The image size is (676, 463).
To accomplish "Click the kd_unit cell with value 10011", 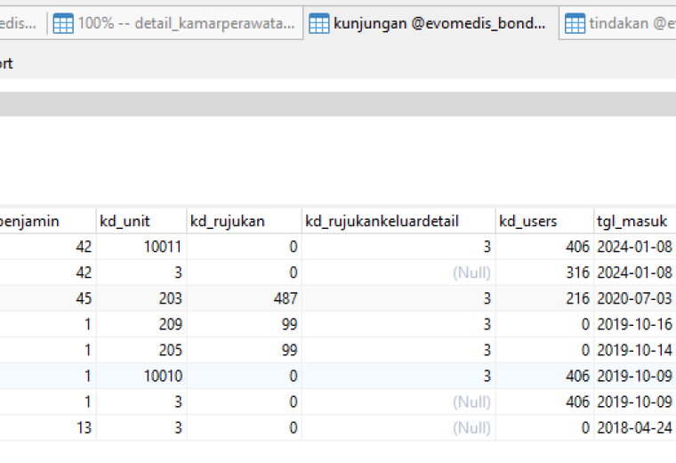I will click(141, 247).
